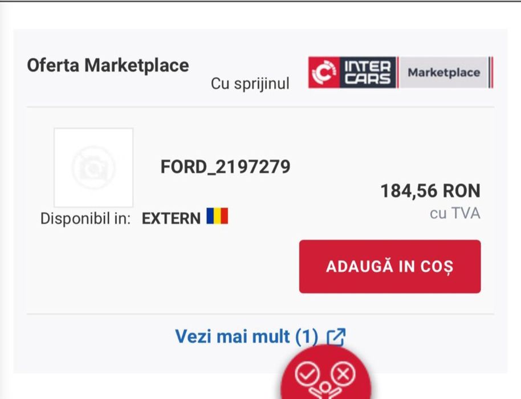Click the Romanian flag icon
The image size is (521, 399).
(217, 217)
